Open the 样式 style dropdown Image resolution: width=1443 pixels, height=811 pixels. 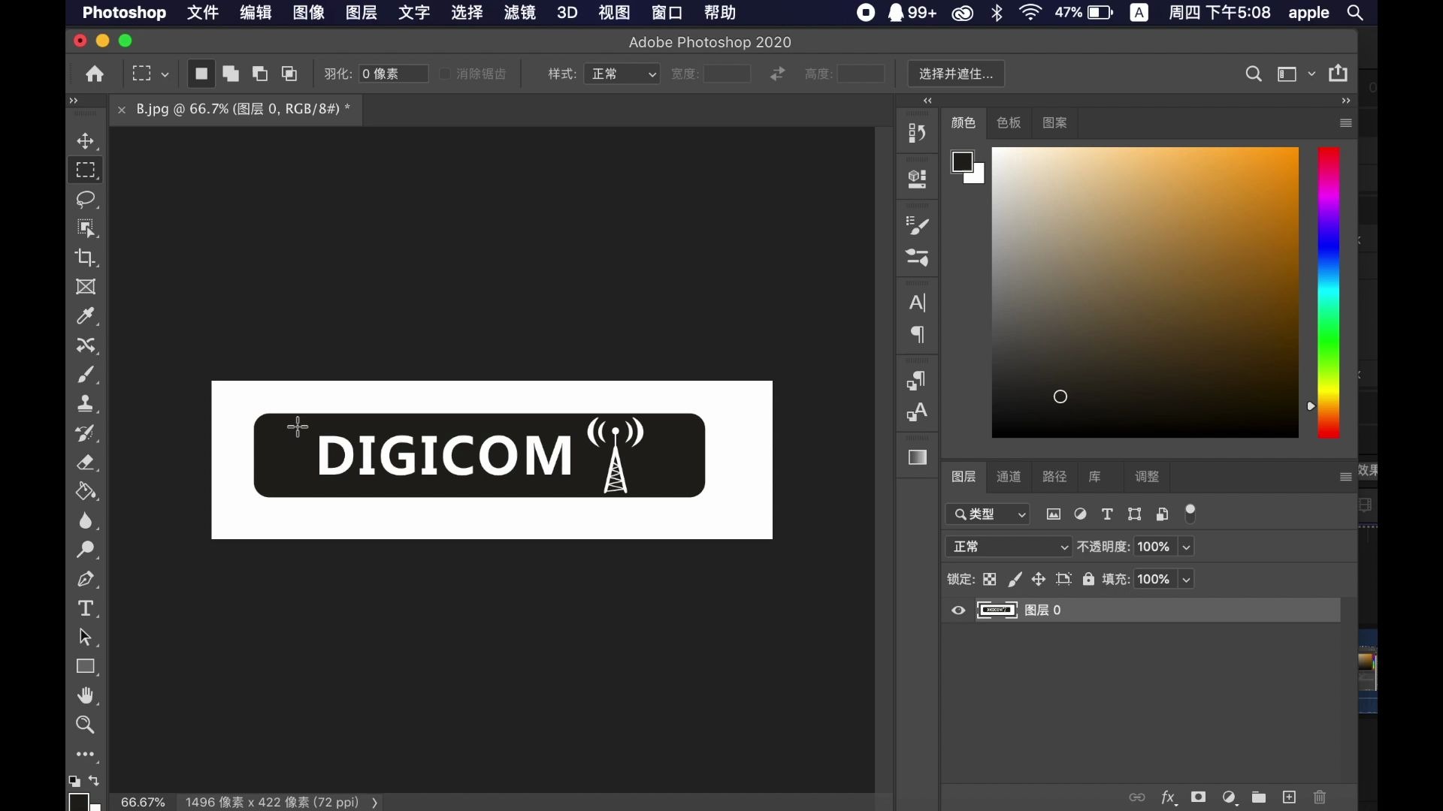tap(622, 74)
